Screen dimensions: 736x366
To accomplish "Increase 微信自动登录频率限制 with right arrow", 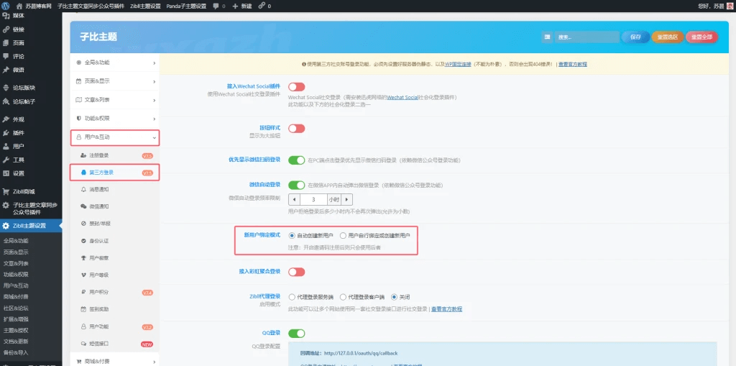I will [347, 199].
